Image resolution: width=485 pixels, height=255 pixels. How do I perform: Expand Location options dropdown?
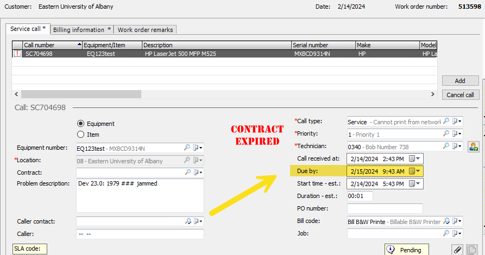(198, 160)
